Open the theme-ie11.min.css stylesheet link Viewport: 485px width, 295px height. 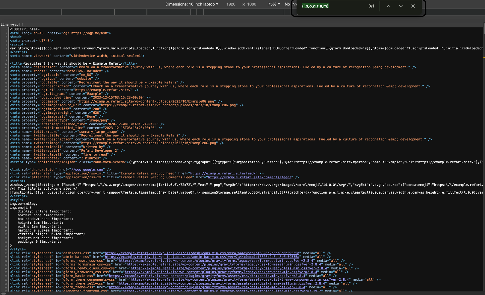tap(222, 283)
